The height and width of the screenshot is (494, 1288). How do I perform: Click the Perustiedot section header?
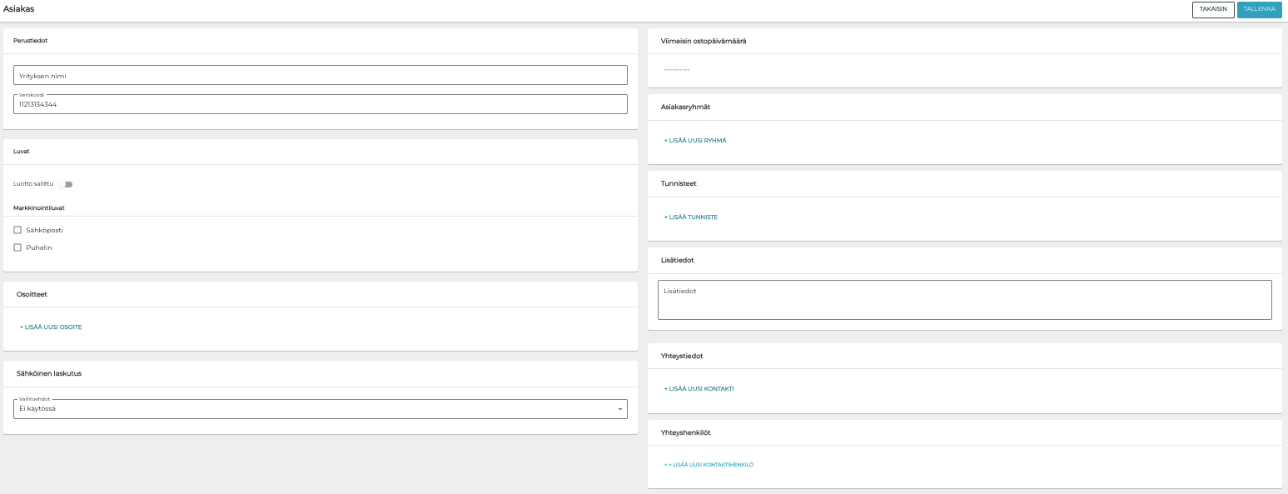coord(31,40)
